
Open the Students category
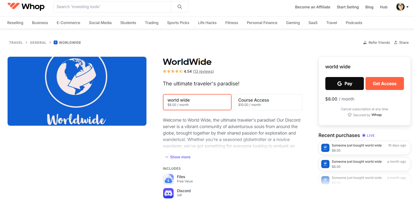(x=128, y=23)
